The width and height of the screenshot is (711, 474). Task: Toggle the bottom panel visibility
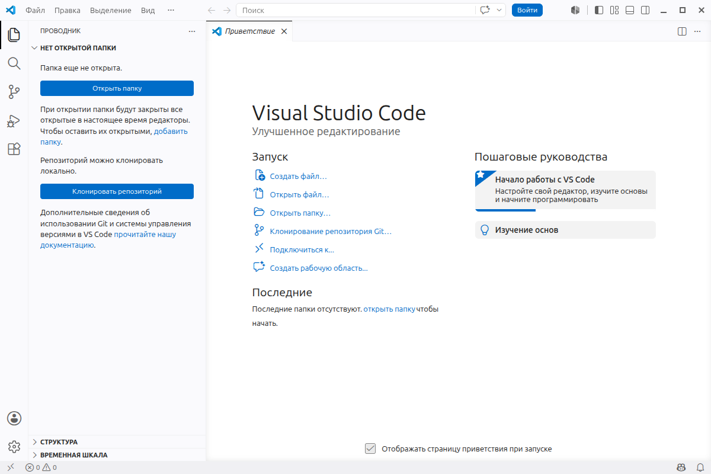(630, 10)
